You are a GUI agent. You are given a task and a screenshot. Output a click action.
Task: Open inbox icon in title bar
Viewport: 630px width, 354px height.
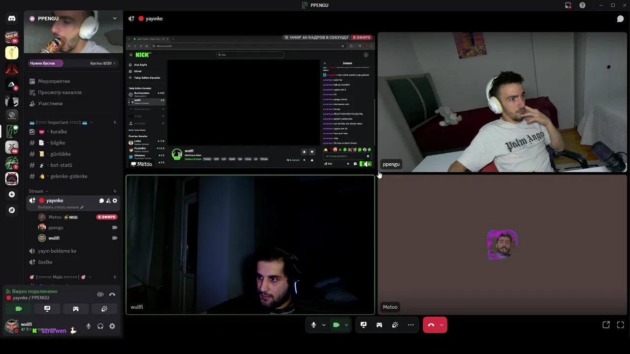point(568,5)
